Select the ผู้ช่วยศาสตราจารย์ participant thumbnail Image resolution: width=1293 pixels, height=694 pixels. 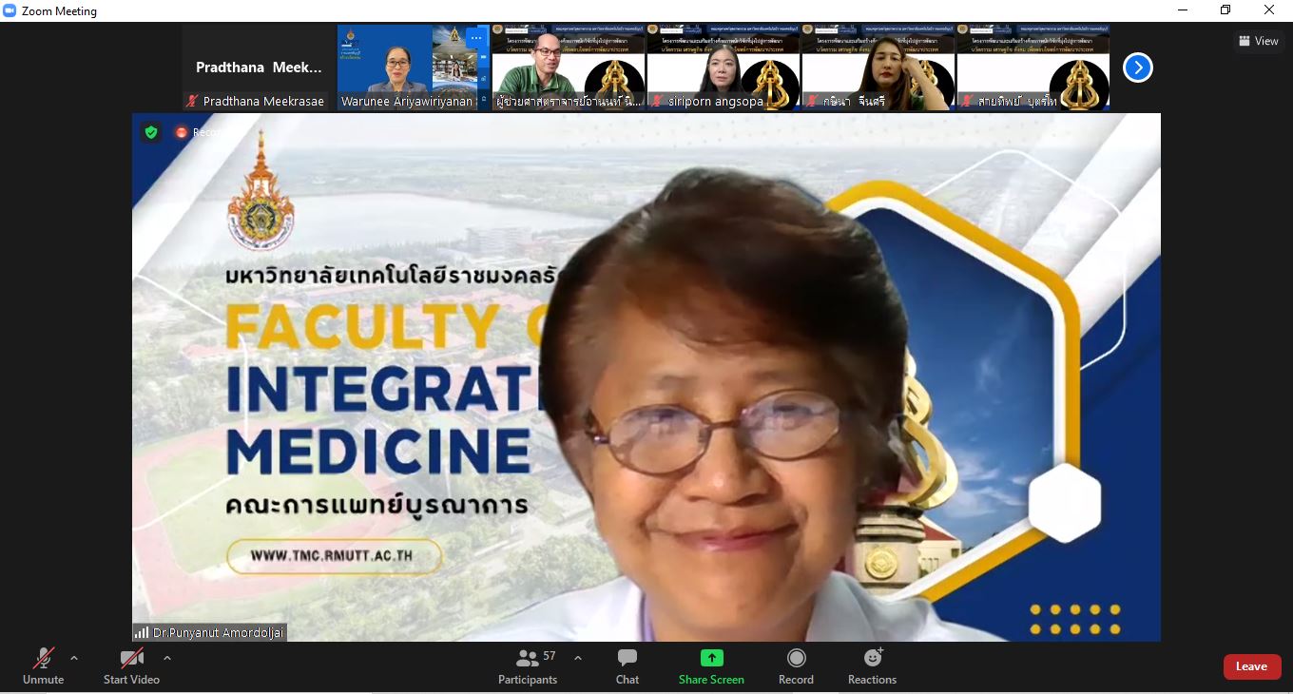click(x=569, y=67)
